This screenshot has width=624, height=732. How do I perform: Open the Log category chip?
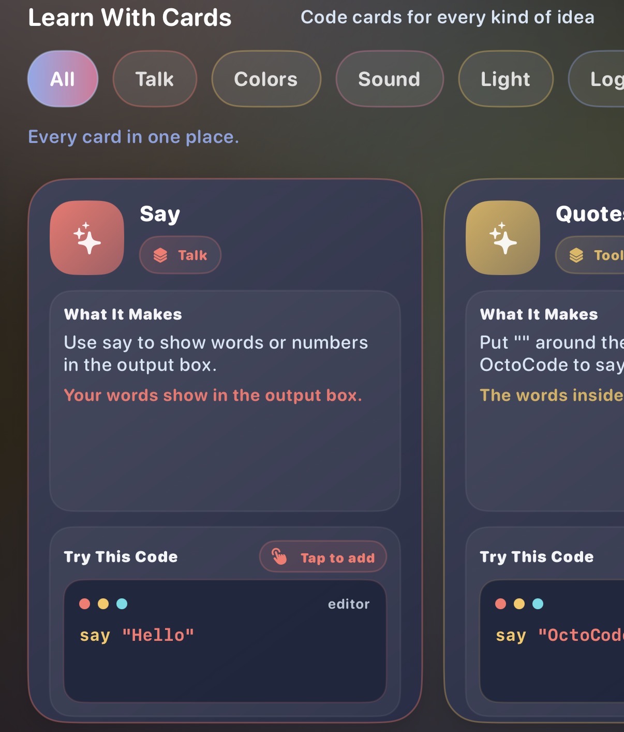pos(611,79)
